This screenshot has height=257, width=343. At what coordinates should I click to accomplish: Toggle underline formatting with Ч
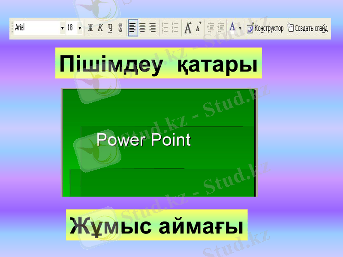click(x=110, y=27)
